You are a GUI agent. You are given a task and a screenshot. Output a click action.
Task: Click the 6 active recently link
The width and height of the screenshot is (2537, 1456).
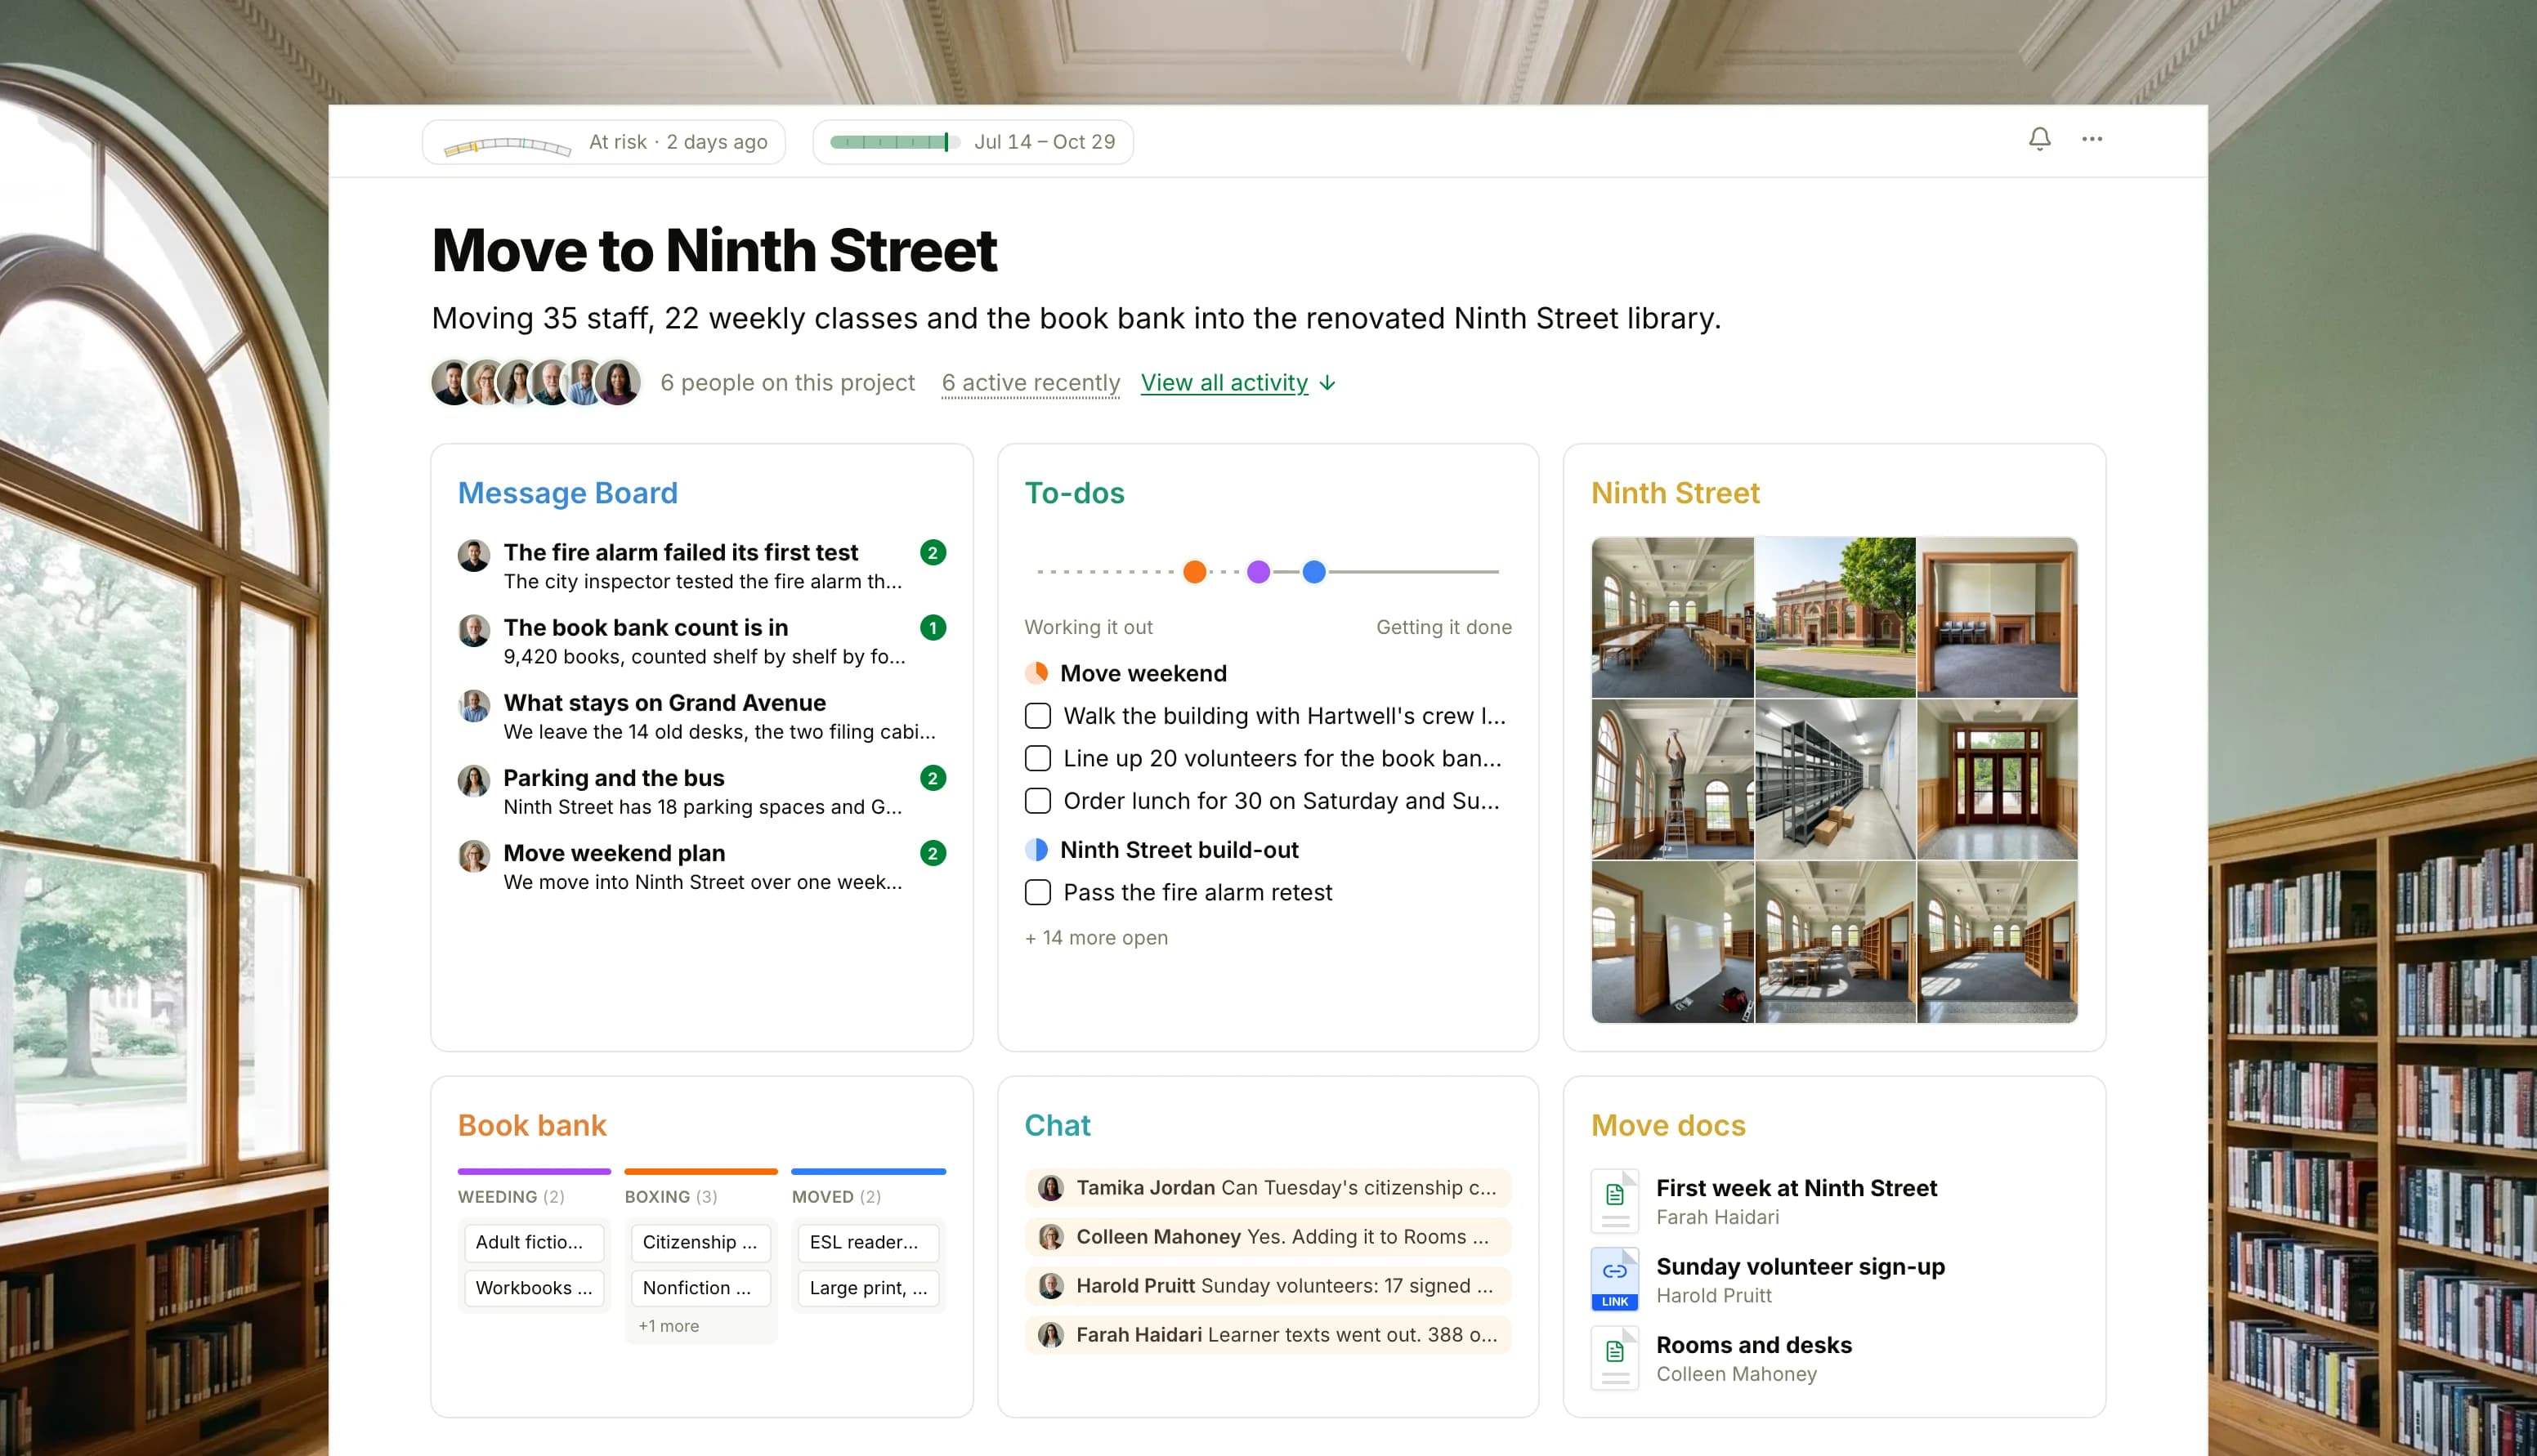[x=1030, y=383]
